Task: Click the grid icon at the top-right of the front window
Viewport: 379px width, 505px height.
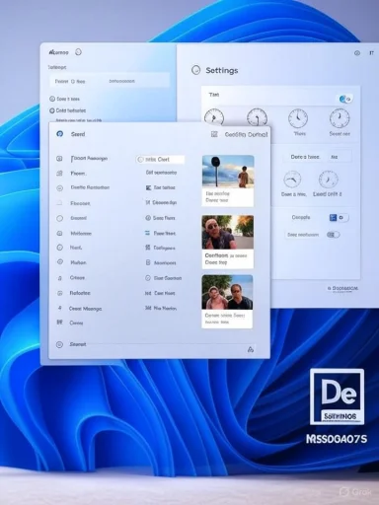Action: pyautogui.click(x=214, y=134)
